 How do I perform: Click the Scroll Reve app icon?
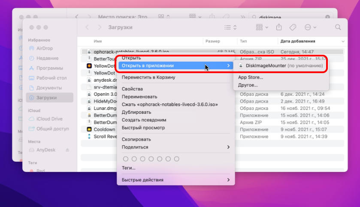[89, 136]
